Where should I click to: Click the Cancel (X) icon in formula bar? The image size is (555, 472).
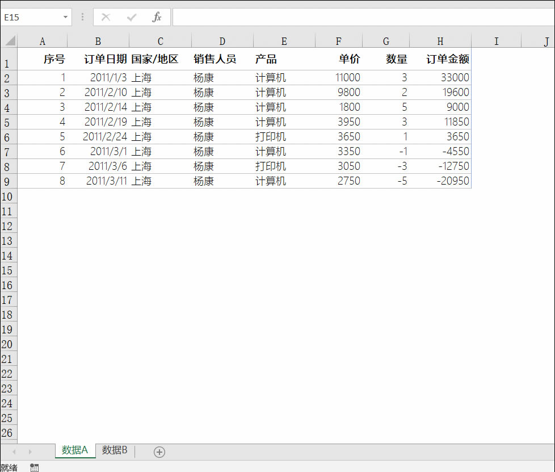tap(106, 17)
